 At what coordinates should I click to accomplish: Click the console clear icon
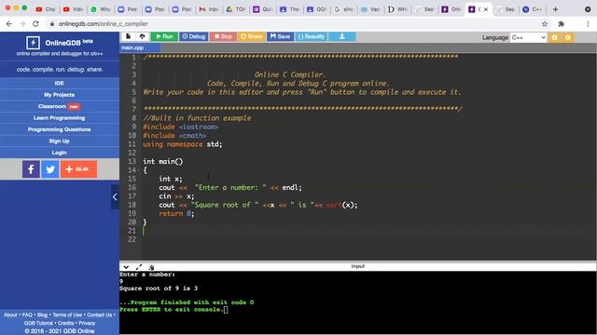(151, 267)
